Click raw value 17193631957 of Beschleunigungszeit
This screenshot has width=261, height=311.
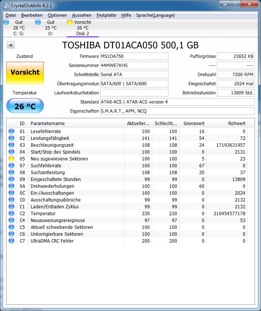click(231, 145)
